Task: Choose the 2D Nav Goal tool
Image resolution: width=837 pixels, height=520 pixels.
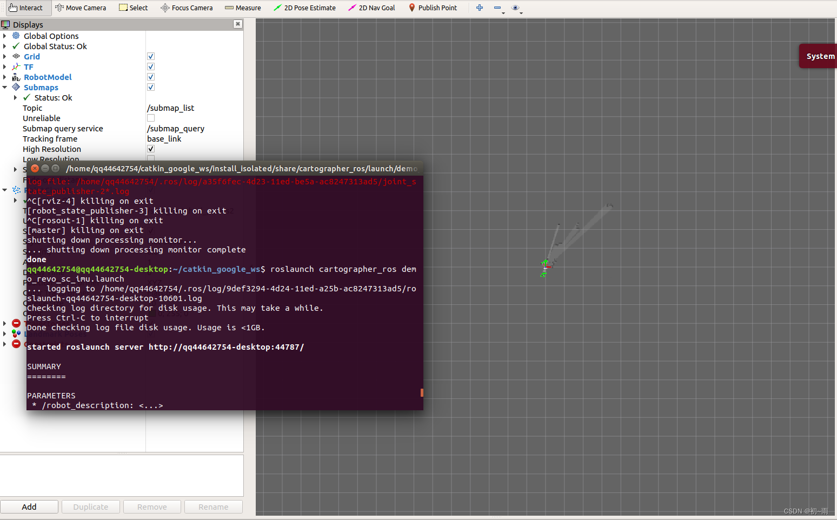Action: point(371,8)
